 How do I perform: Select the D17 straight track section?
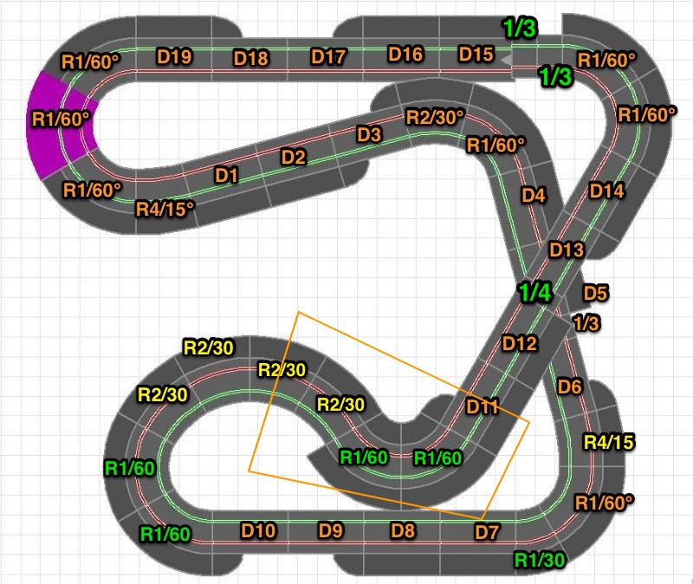pos(328,57)
